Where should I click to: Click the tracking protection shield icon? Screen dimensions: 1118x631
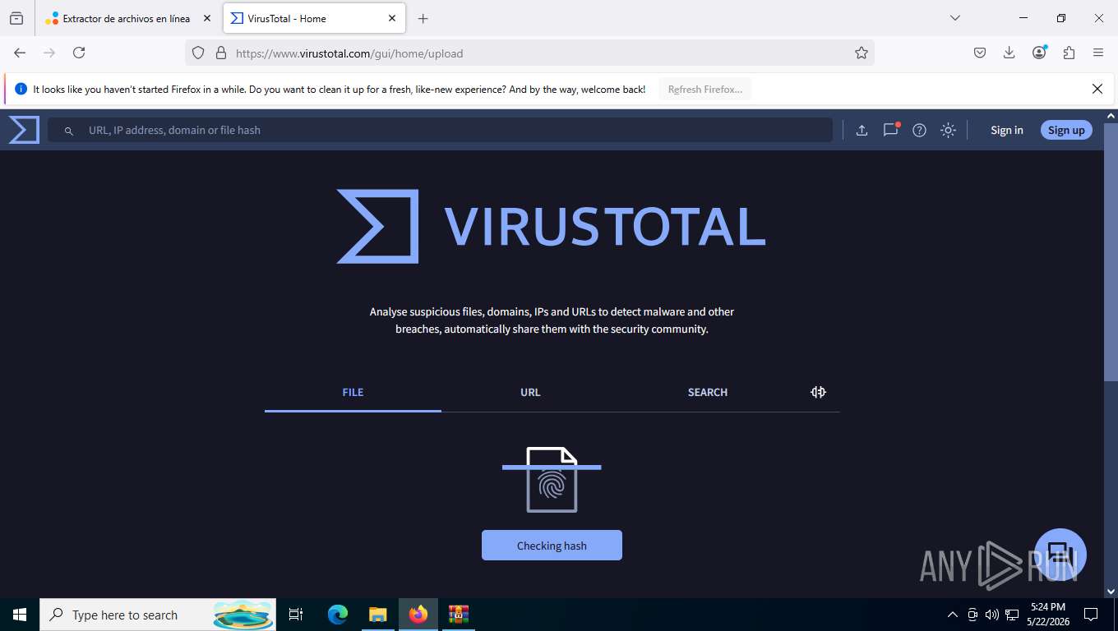coord(197,53)
